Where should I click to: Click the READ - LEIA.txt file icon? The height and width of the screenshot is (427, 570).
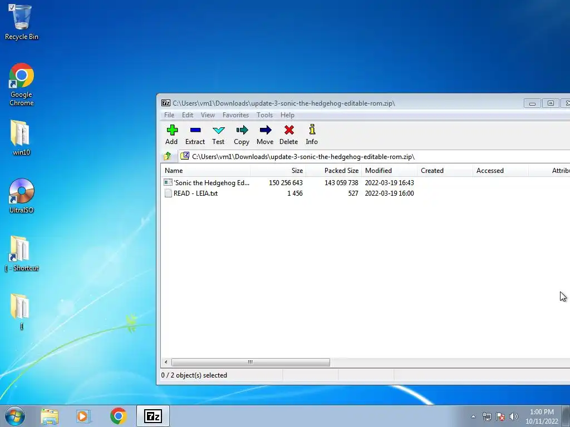(168, 193)
